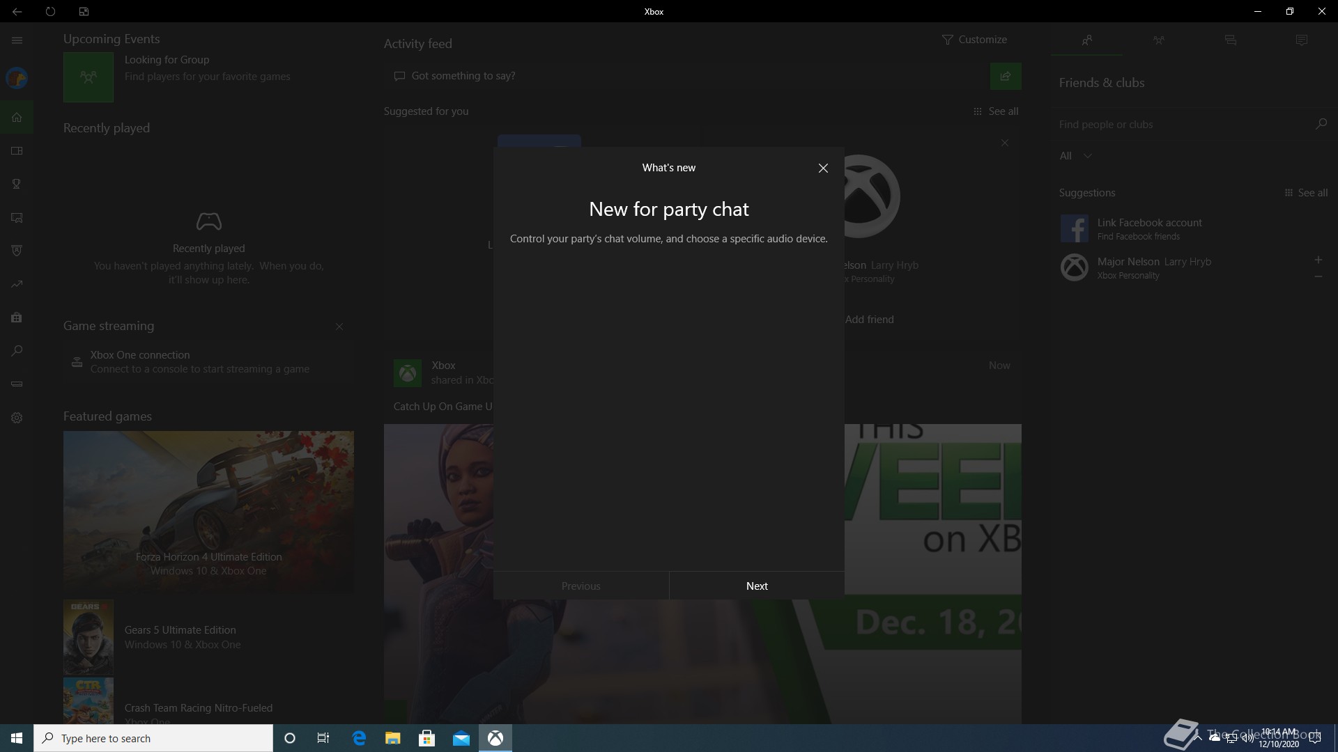
Task: Open Mail app from taskbar
Action: [461, 738]
